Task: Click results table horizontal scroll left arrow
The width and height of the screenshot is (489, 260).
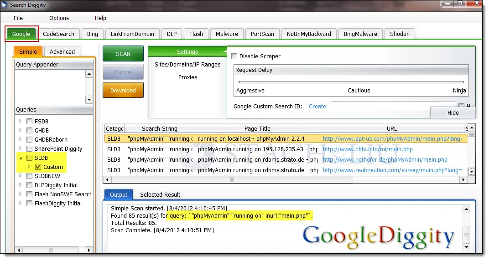Action: [x=108, y=180]
